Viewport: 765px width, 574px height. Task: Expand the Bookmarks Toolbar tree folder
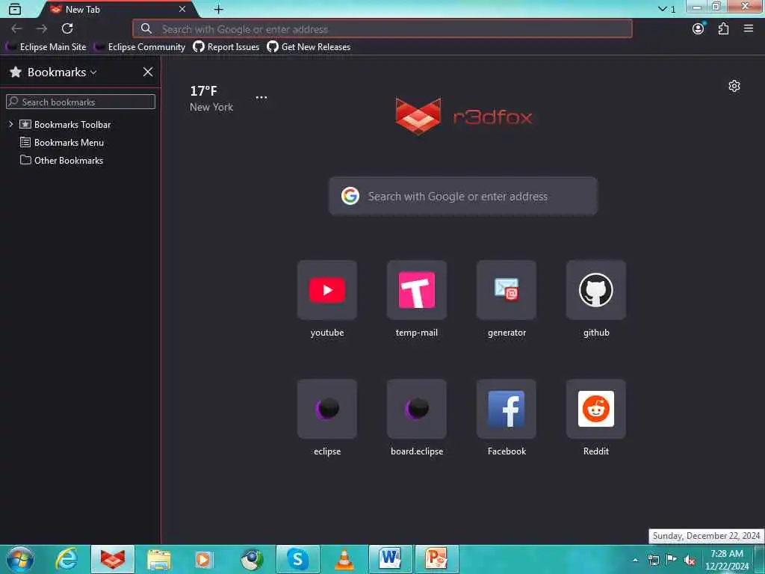10,125
